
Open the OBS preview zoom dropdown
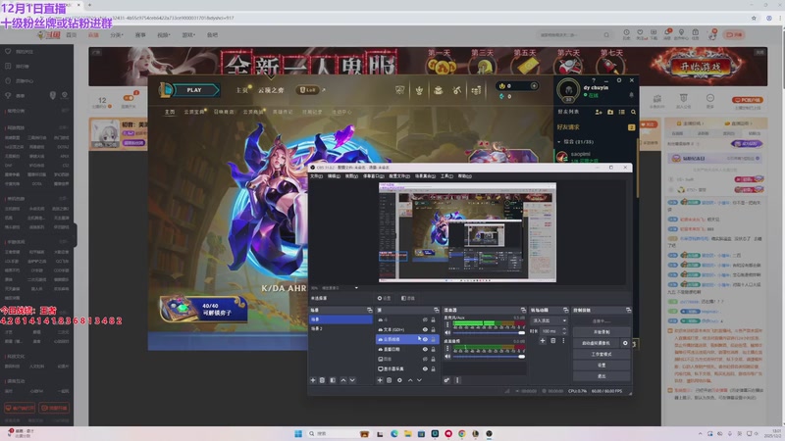pyautogui.click(x=356, y=288)
